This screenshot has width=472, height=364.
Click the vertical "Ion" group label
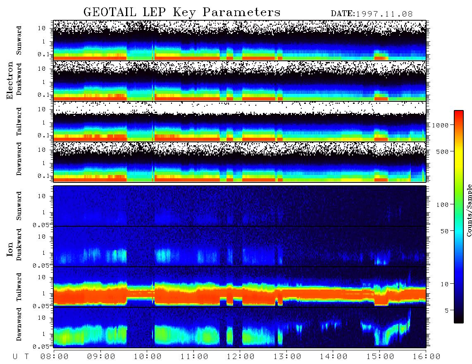tap(10, 249)
